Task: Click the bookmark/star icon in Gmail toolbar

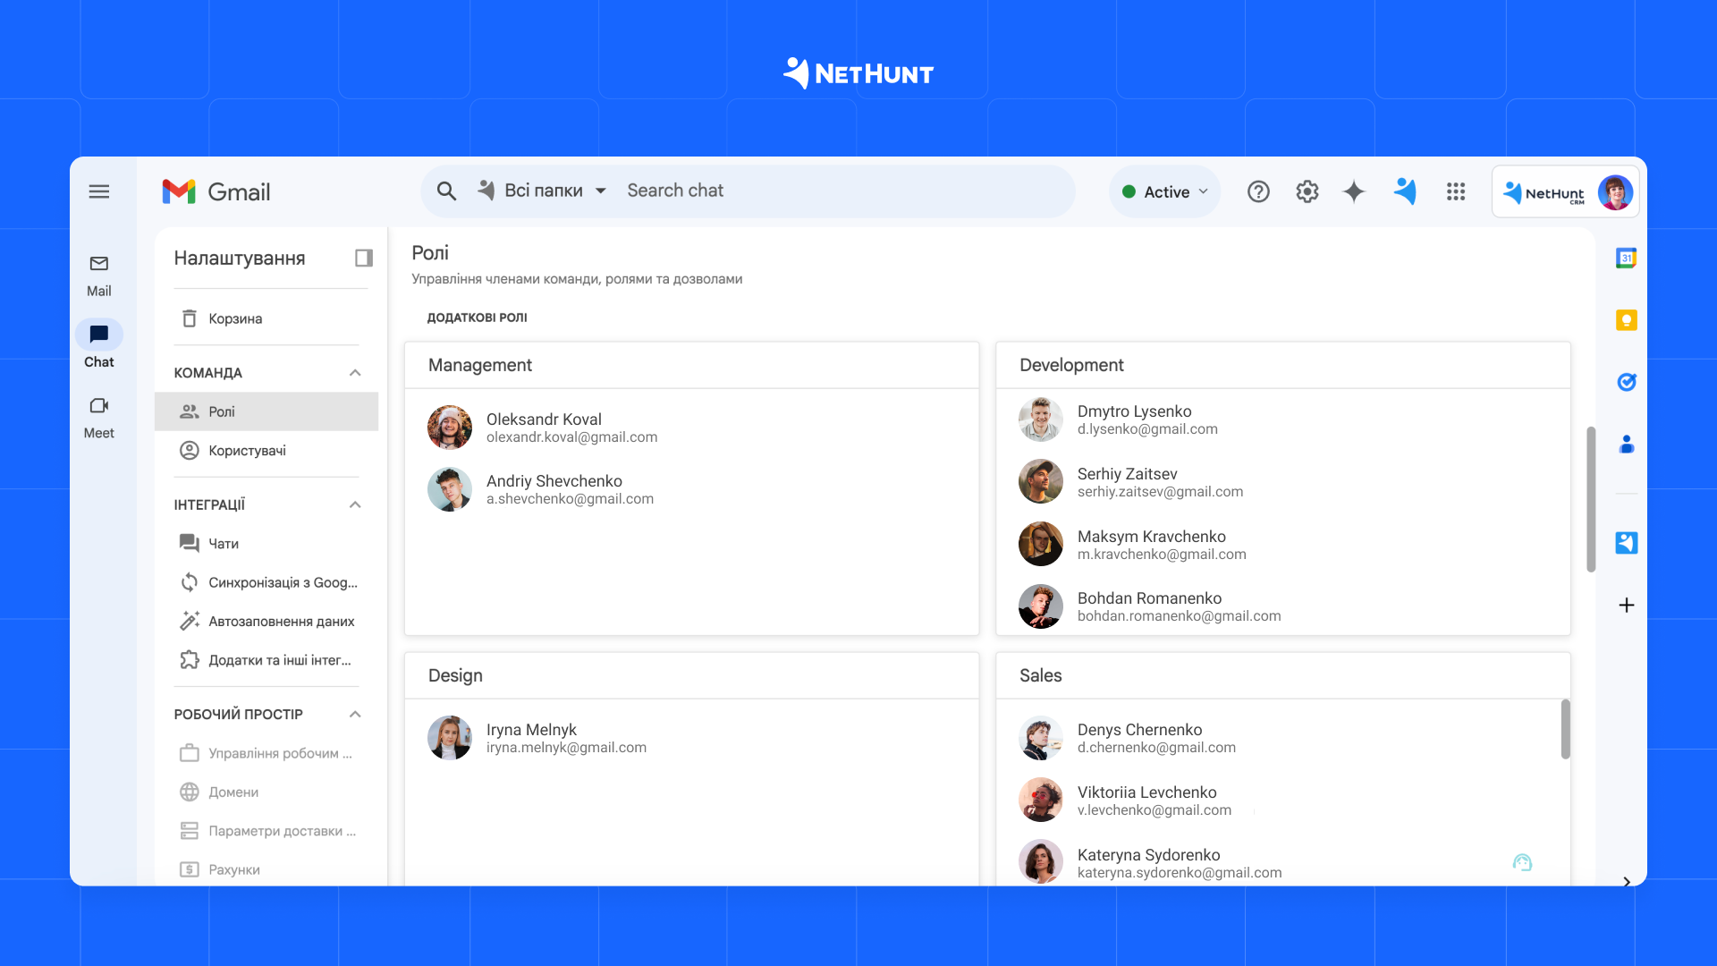Action: pyautogui.click(x=1355, y=192)
